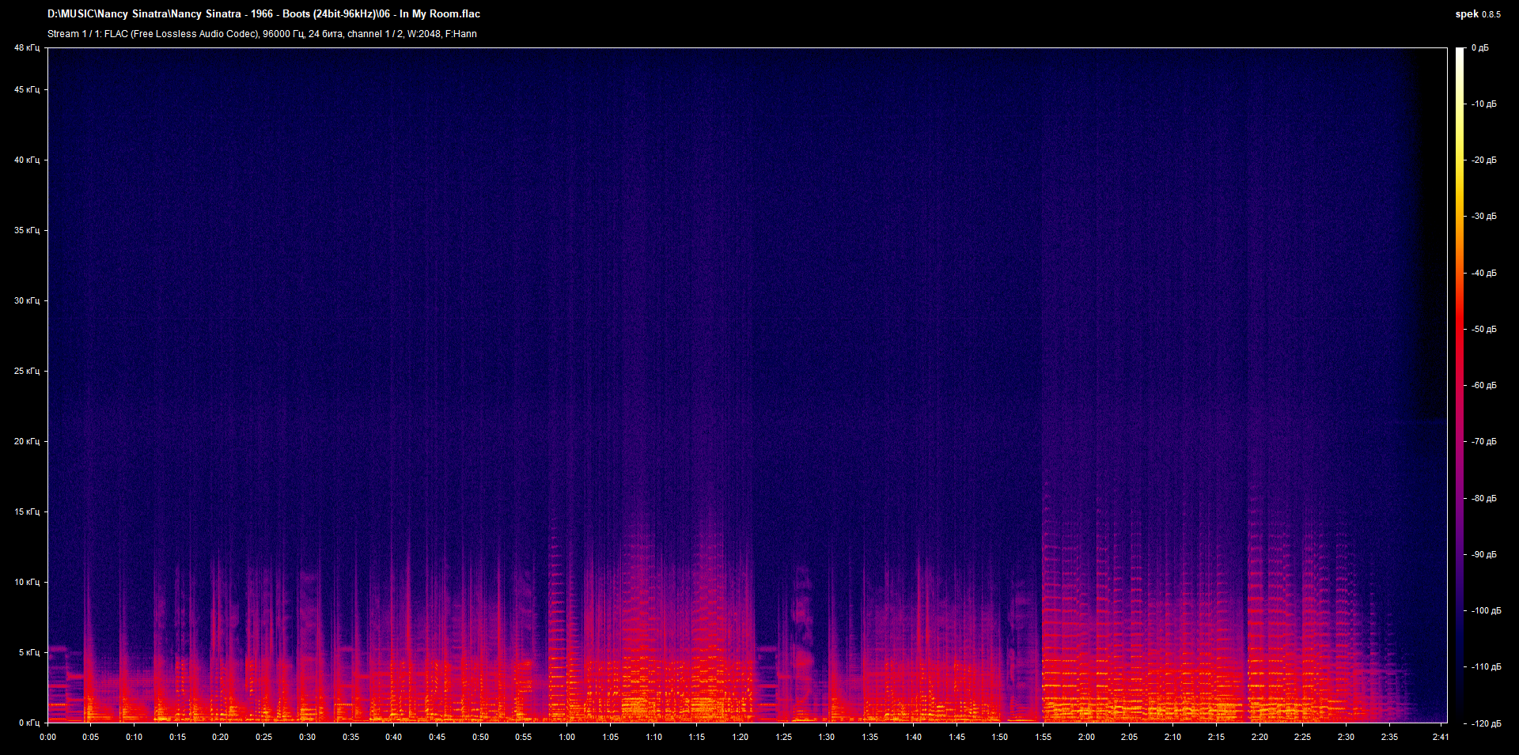
Task: Click the 48 кГц frequency axis label
Action: (x=27, y=48)
